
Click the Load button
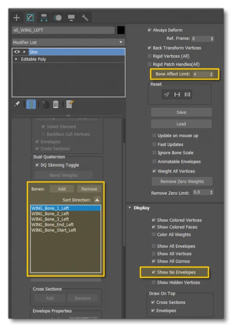pos(181,124)
